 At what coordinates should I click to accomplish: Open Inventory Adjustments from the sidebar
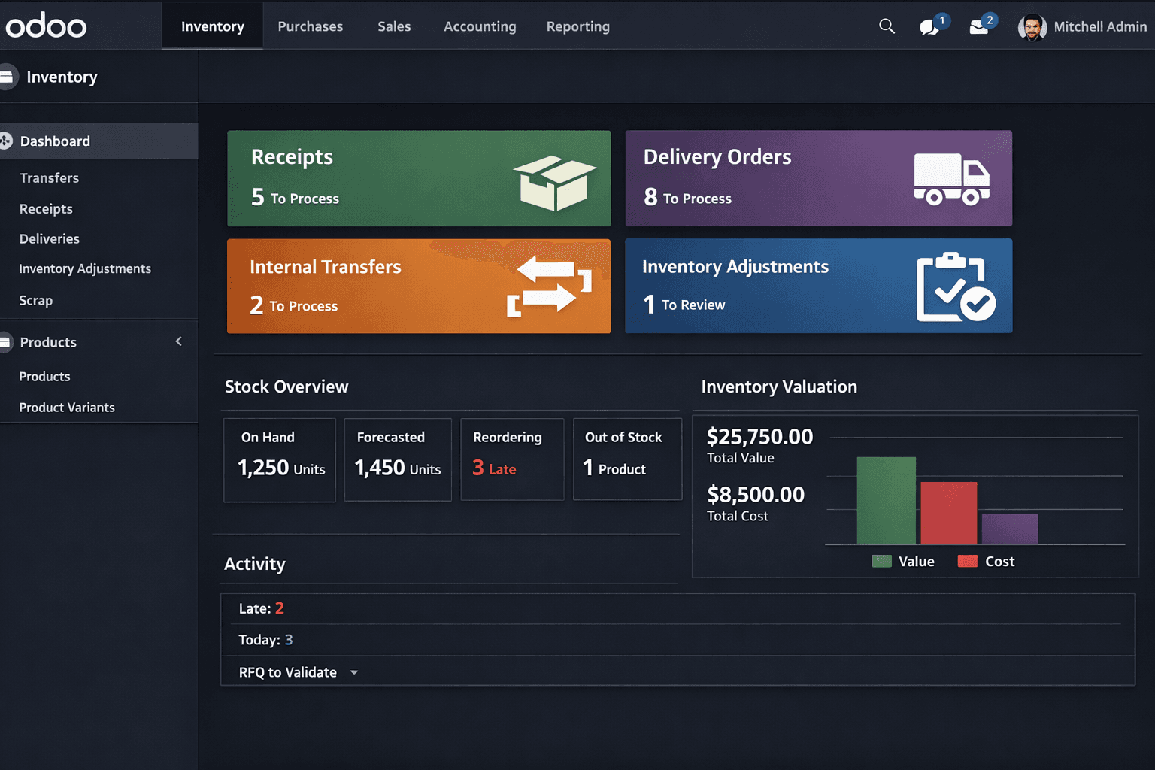click(x=85, y=268)
